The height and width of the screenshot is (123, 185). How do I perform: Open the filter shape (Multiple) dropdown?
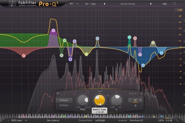(65, 100)
